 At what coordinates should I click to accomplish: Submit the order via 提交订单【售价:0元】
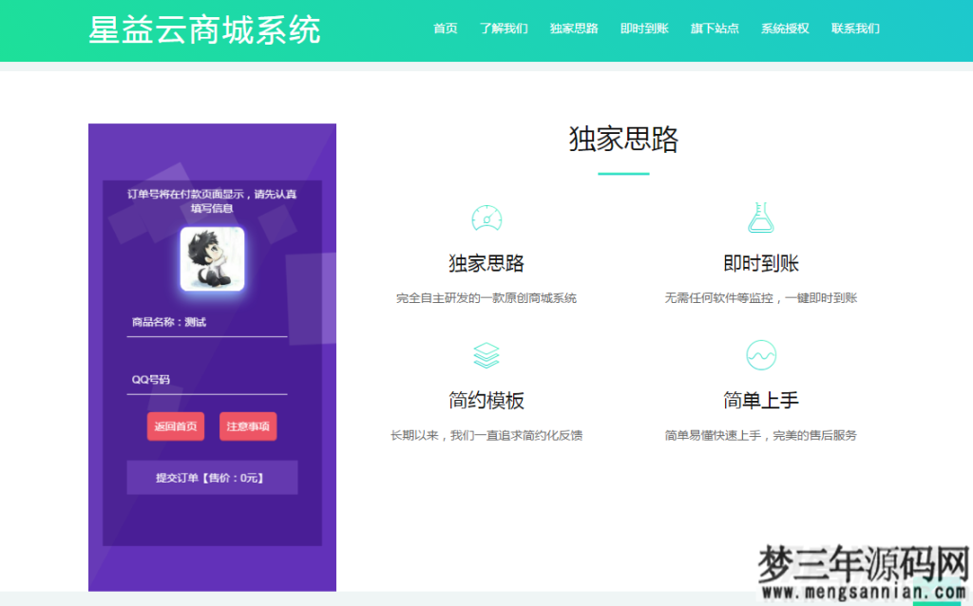point(211,477)
